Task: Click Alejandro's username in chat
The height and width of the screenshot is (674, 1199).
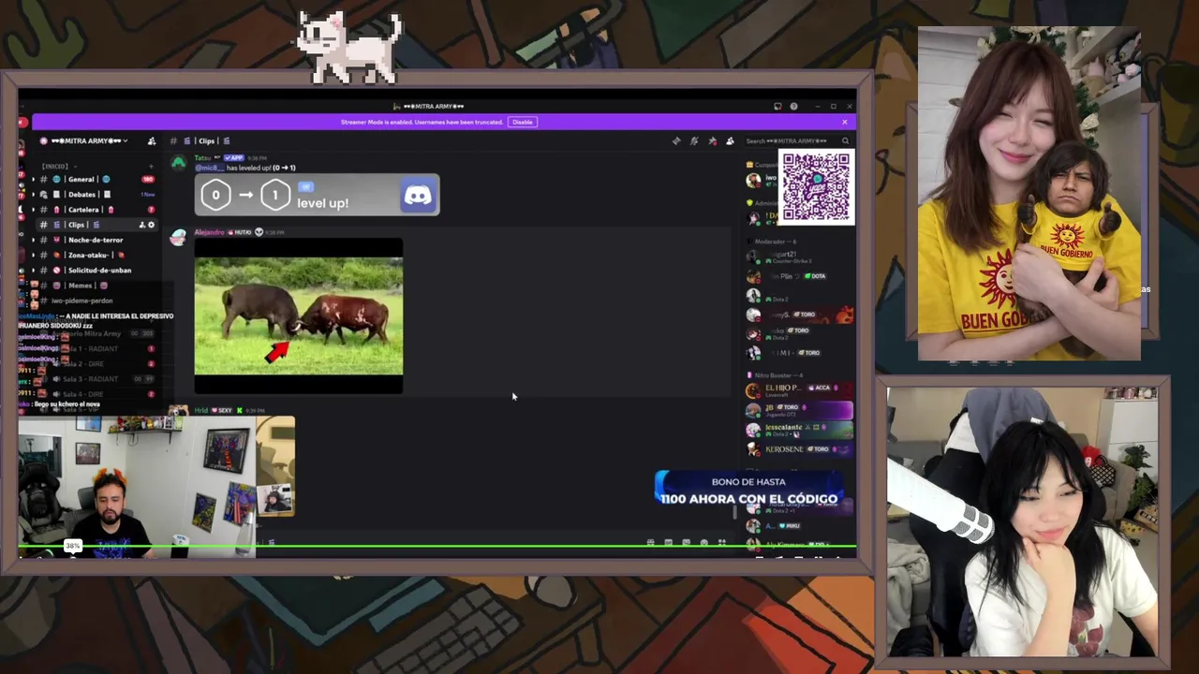Action: (x=209, y=232)
